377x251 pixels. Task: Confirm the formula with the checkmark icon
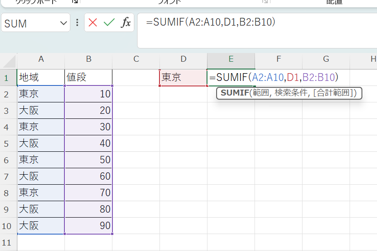coord(109,23)
